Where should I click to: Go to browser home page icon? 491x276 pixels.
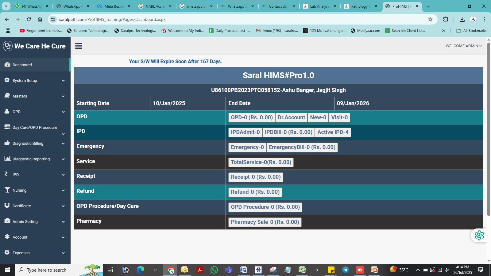(x=40, y=19)
